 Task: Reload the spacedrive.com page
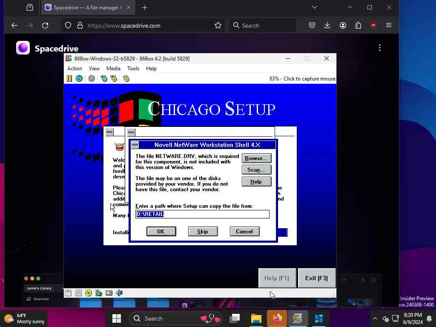45,26
